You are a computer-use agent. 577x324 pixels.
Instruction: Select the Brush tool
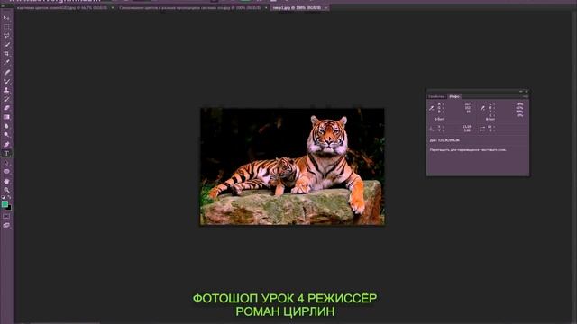pos(6,81)
